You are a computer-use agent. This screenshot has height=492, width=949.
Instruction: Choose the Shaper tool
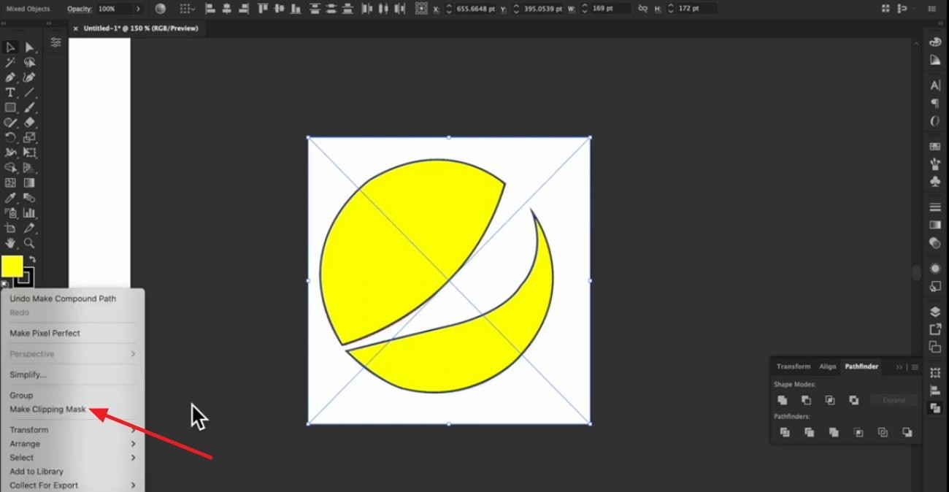click(x=10, y=123)
